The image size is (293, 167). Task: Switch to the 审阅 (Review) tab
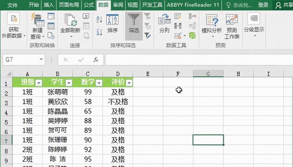(118, 5)
